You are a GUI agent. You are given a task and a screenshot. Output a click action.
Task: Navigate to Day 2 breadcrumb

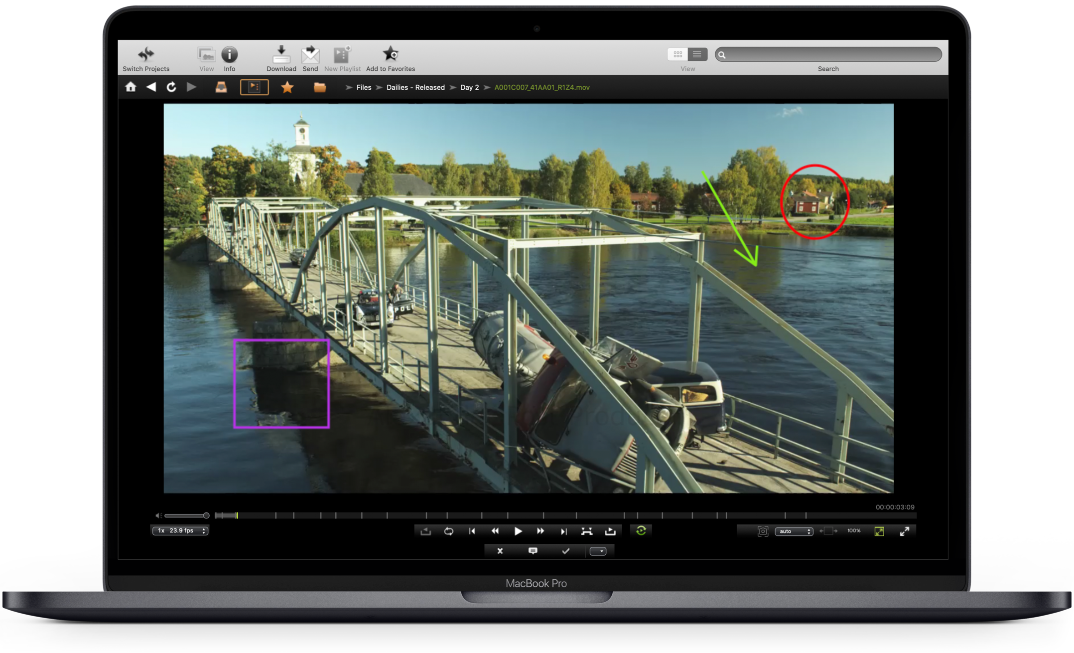pyautogui.click(x=469, y=87)
